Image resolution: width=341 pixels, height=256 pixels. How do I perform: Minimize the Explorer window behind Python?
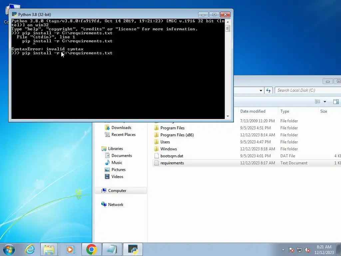[328, 81]
